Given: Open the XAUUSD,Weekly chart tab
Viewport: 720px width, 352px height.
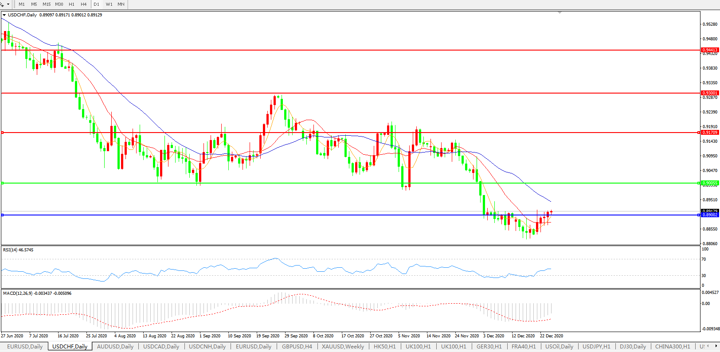Looking at the screenshot, I should click(x=343, y=347).
